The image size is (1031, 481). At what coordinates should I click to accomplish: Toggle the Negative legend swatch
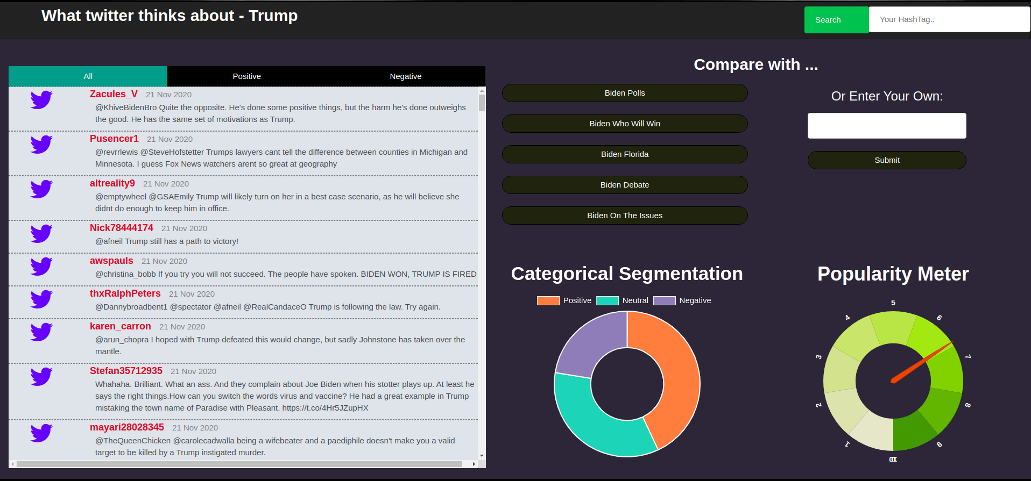[x=665, y=300]
